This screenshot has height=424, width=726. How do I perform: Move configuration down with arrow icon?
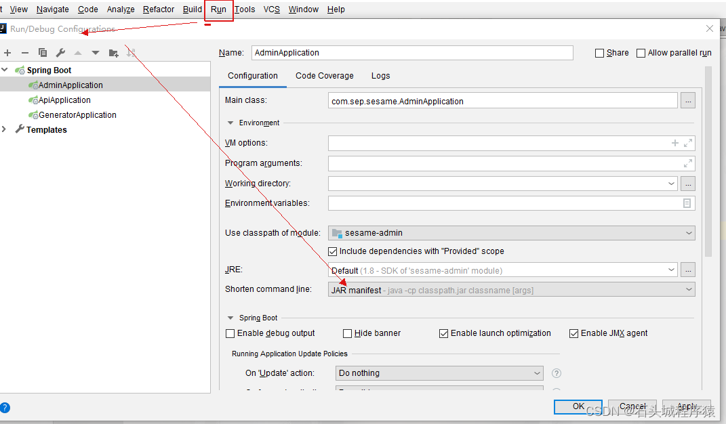(x=94, y=52)
